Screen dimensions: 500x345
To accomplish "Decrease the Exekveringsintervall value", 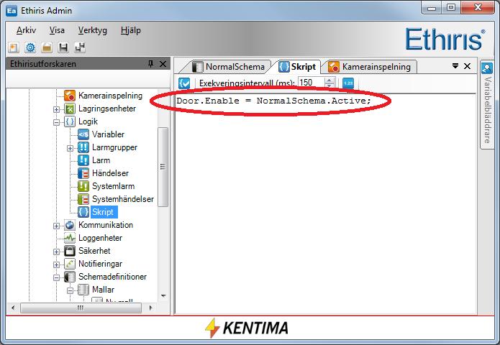I will (329, 86).
